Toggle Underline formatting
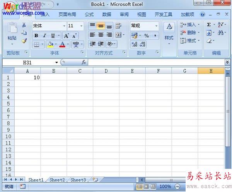 click(x=53, y=36)
